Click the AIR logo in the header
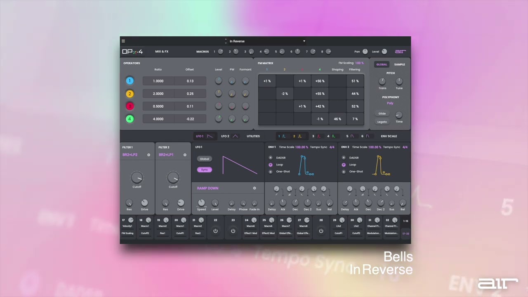The height and width of the screenshot is (297, 528). pyautogui.click(x=400, y=52)
